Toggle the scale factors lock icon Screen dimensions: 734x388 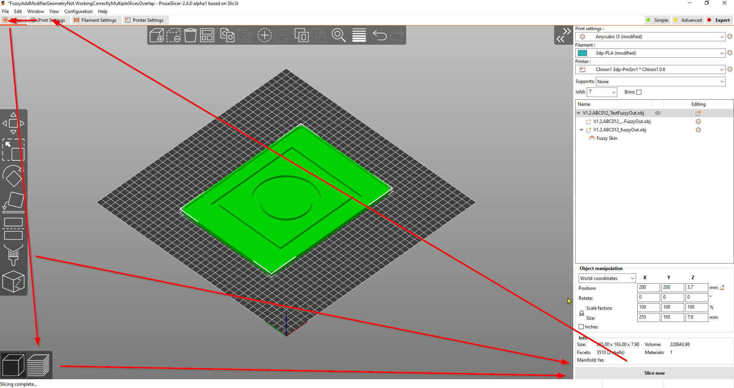pyautogui.click(x=582, y=313)
